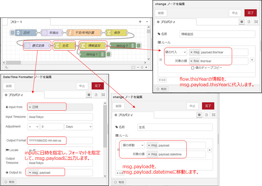262x186 pixels.
Task: Click 完了 button in Date/Time Formatter editor
Action: (98, 86)
